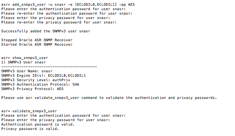Select the 'Stopped Oracle ASR SNMP Receiver' line

[37, 40]
